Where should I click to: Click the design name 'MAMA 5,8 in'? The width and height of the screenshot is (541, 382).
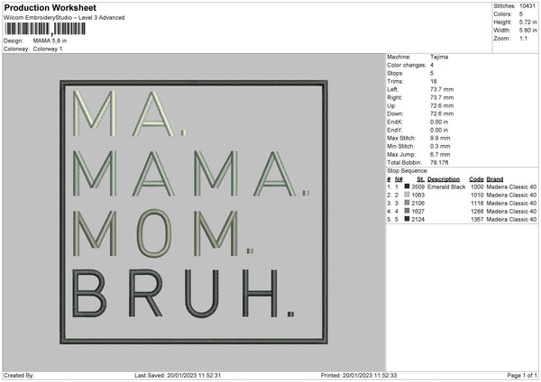tap(50, 41)
